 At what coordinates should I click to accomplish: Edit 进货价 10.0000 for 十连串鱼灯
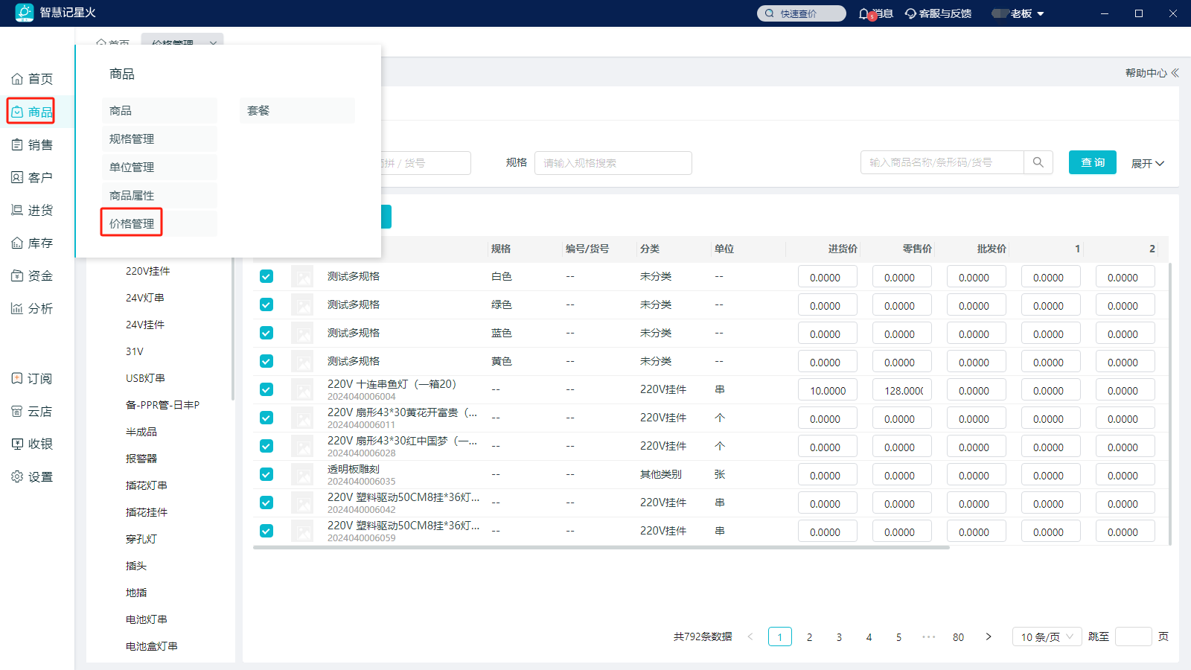point(828,390)
